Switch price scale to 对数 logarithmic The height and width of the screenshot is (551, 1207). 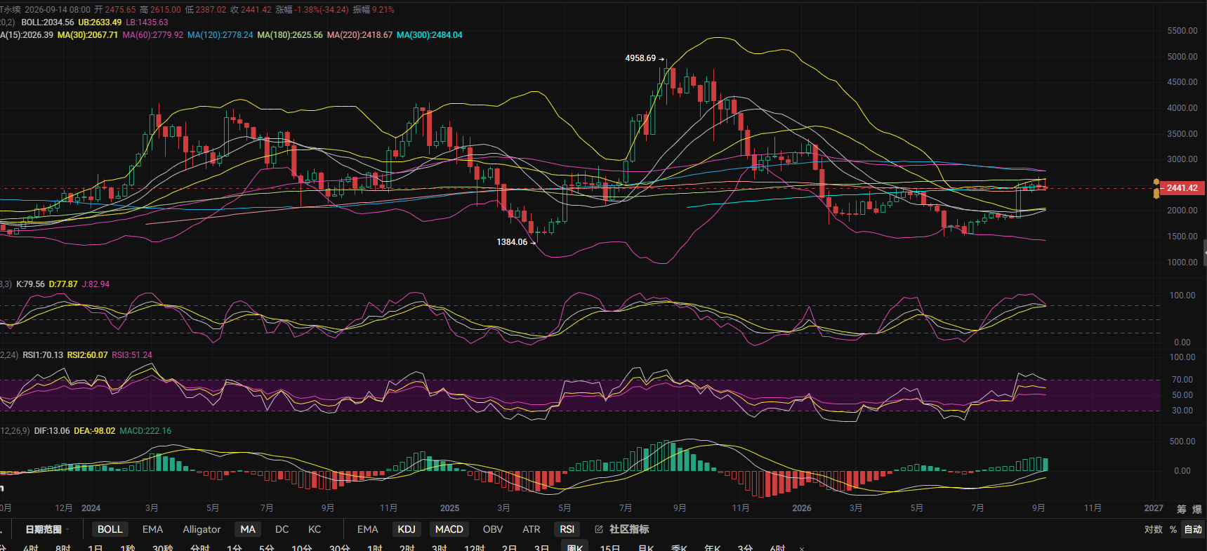pos(1154,529)
